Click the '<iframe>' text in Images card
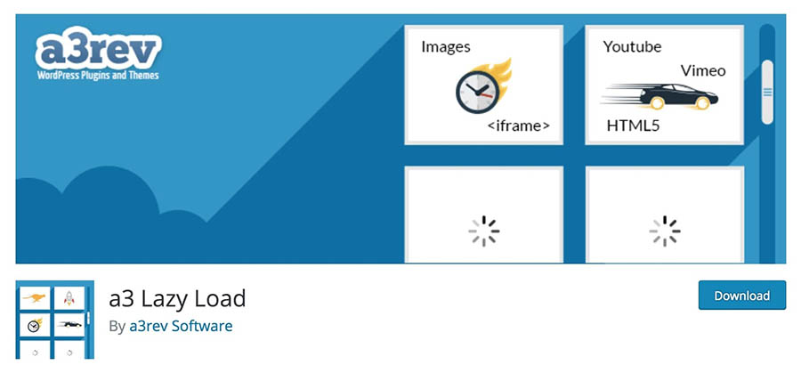 [x=519, y=126]
